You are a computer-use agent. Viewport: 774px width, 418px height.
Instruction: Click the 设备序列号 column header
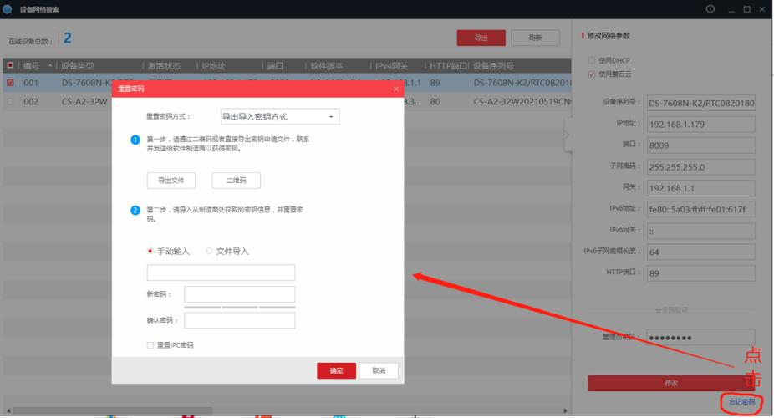(493, 66)
